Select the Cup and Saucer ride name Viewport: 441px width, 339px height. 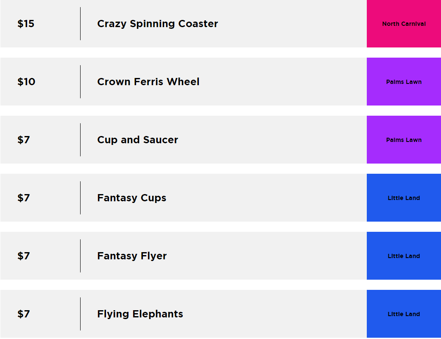point(137,140)
